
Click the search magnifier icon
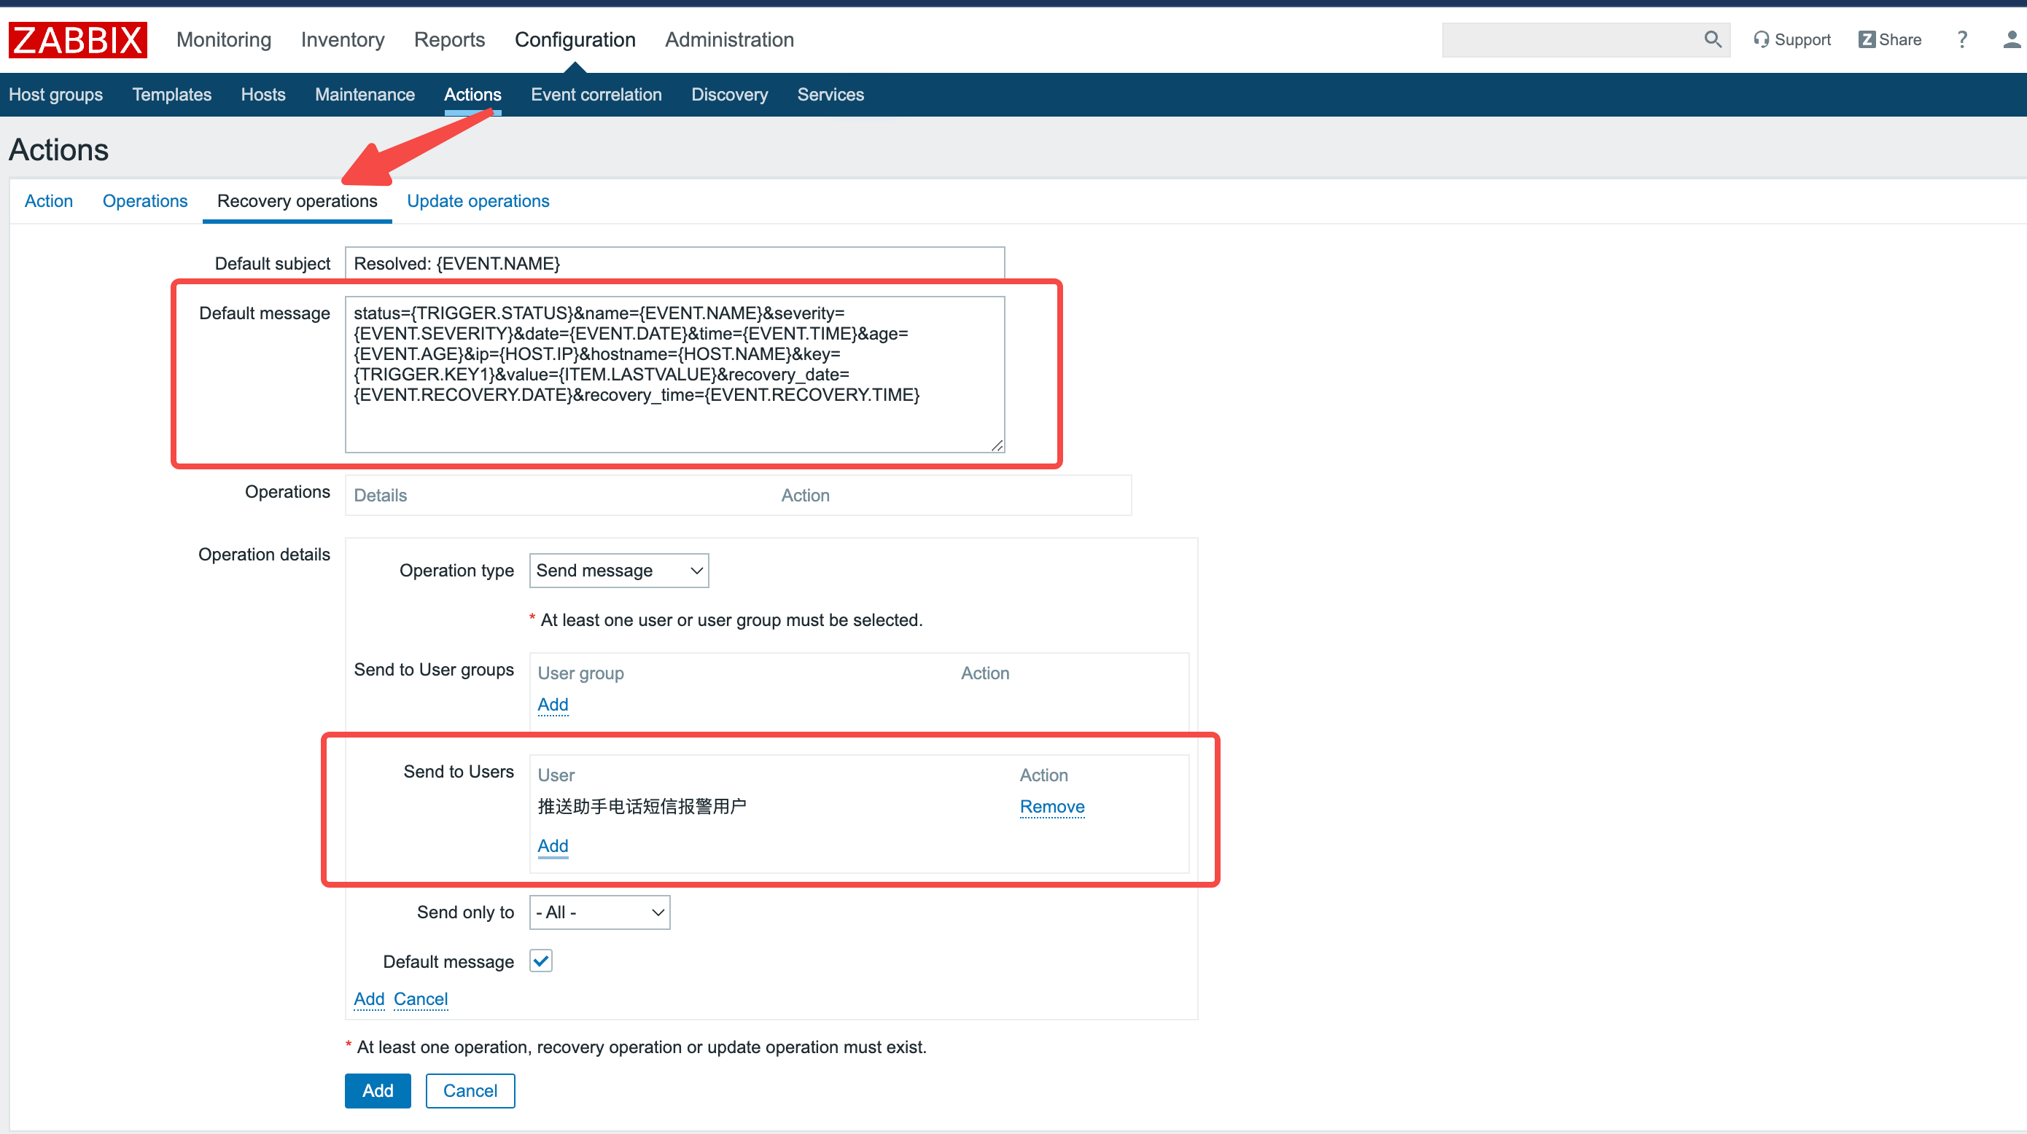(1712, 39)
